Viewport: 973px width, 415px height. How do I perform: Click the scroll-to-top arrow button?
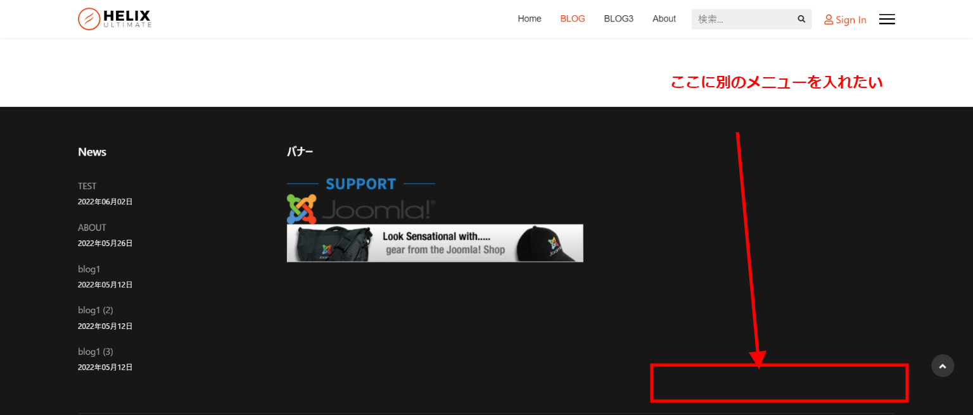[x=943, y=366]
